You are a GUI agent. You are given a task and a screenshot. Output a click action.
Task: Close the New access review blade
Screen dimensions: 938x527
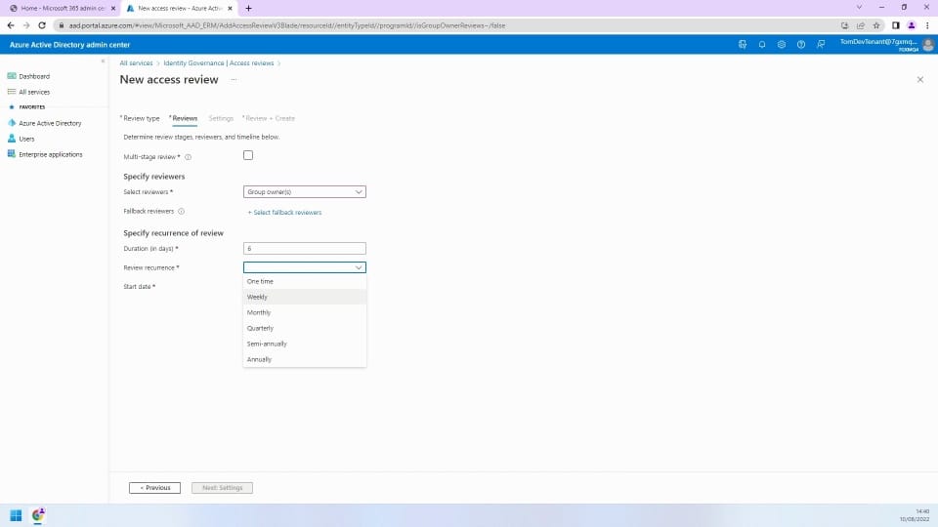pos(920,79)
